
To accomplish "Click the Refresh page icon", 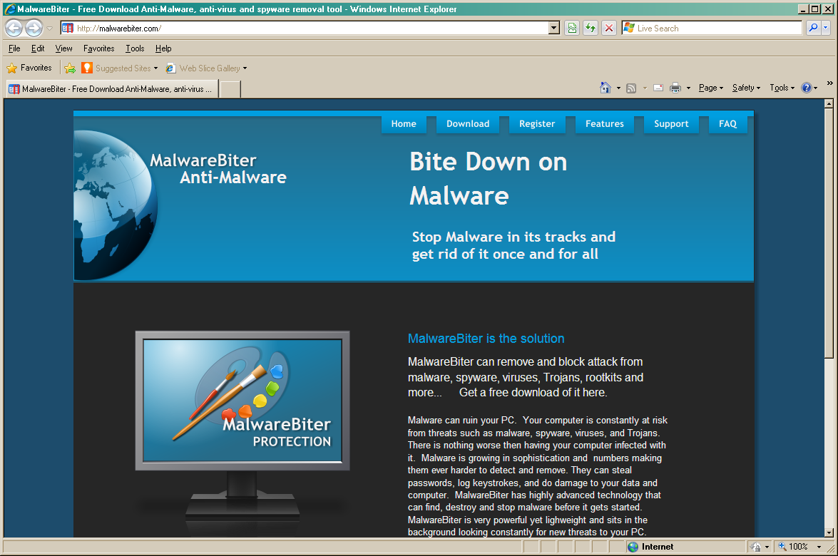I will [x=590, y=29].
